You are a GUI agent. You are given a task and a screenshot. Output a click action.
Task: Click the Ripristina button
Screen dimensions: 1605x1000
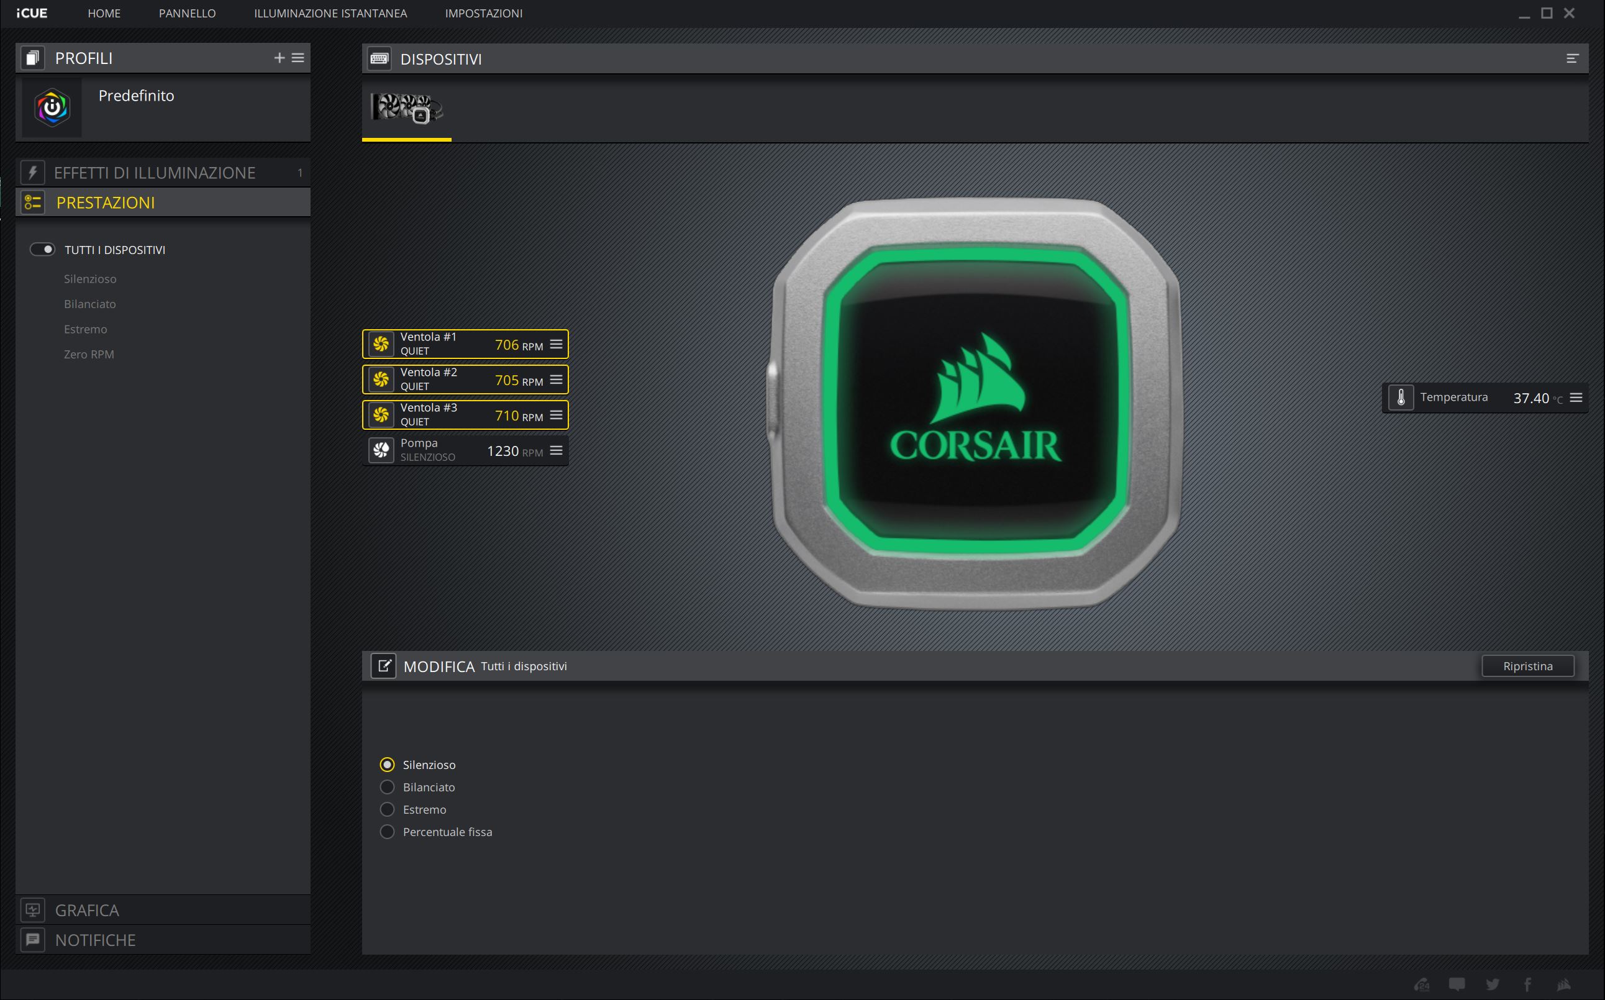point(1527,666)
